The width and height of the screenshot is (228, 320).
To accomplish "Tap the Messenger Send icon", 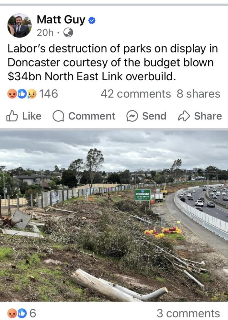I will point(132,116).
